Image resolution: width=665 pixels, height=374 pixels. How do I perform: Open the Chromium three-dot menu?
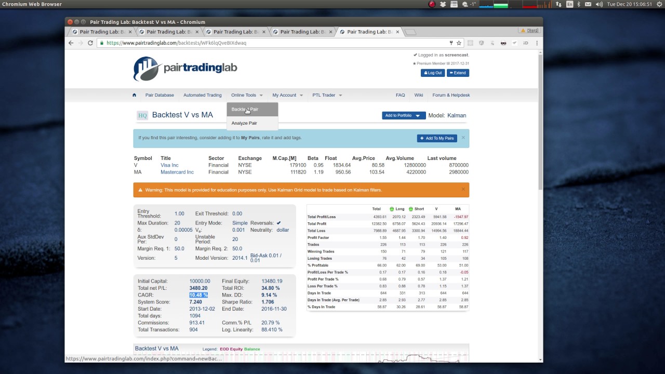(x=537, y=43)
